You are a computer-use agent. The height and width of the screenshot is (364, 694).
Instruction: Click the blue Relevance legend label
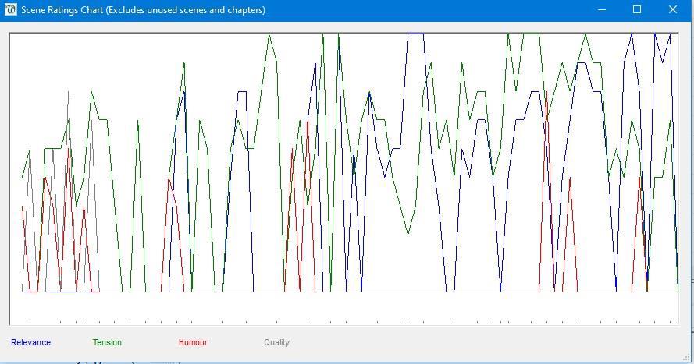[30, 342]
